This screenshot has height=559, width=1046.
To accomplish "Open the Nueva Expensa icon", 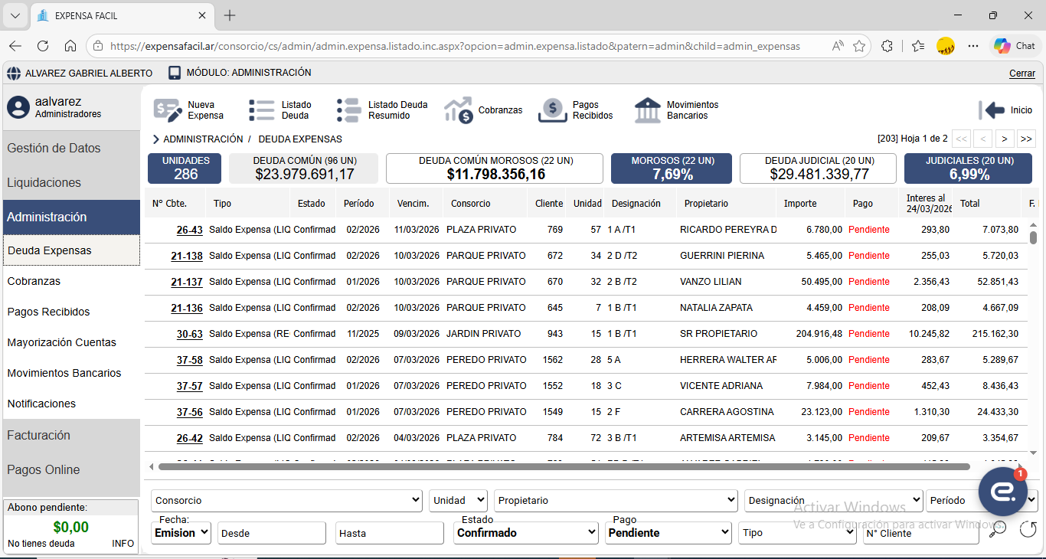I will (x=167, y=110).
